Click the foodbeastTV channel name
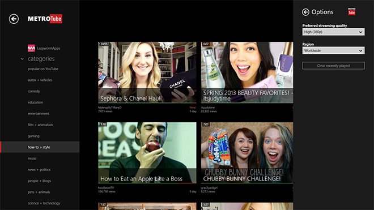 [106, 188]
